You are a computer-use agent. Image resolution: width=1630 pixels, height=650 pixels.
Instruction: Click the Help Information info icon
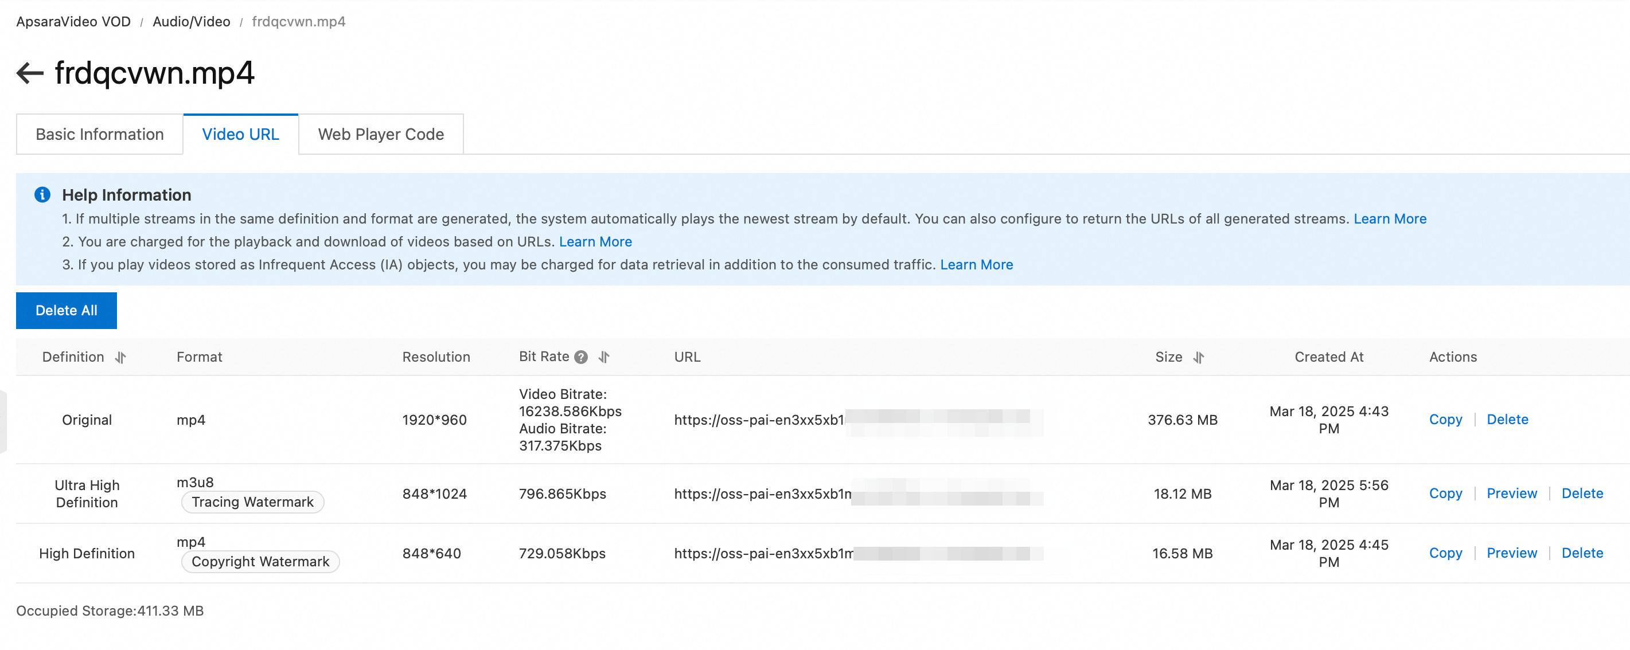(42, 195)
